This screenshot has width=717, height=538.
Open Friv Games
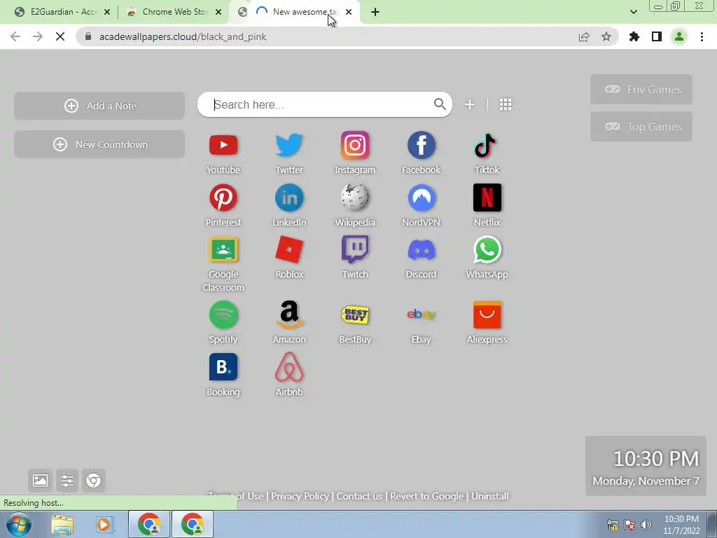pyautogui.click(x=641, y=89)
